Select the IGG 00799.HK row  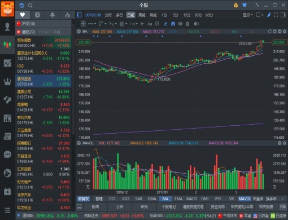[x=43, y=69]
